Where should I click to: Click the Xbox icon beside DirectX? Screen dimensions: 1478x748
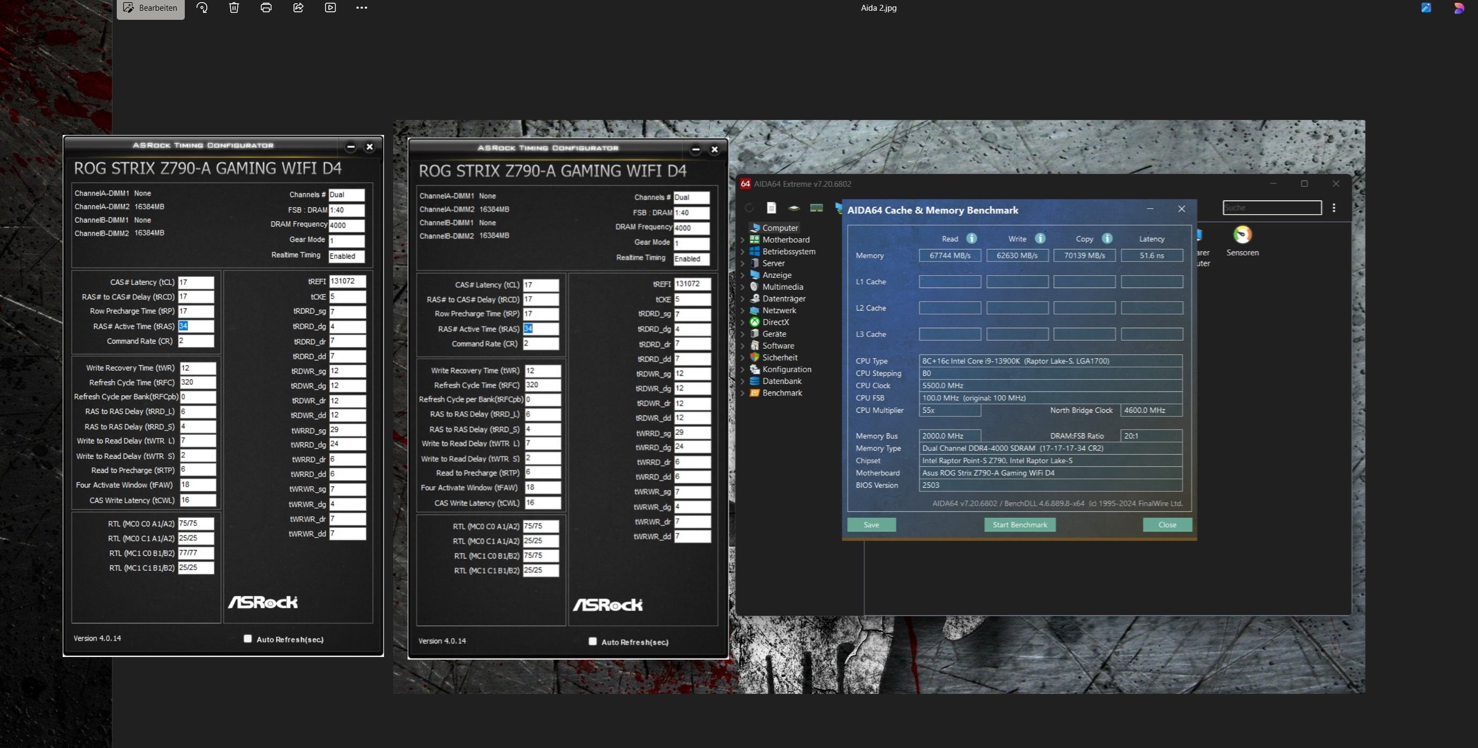tap(755, 322)
